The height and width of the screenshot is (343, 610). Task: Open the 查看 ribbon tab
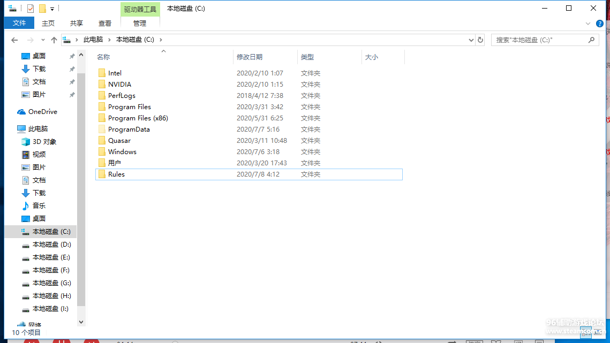[105, 24]
